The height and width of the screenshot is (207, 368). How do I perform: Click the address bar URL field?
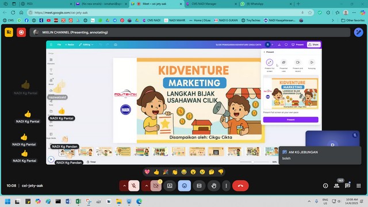[x=164, y=13]
